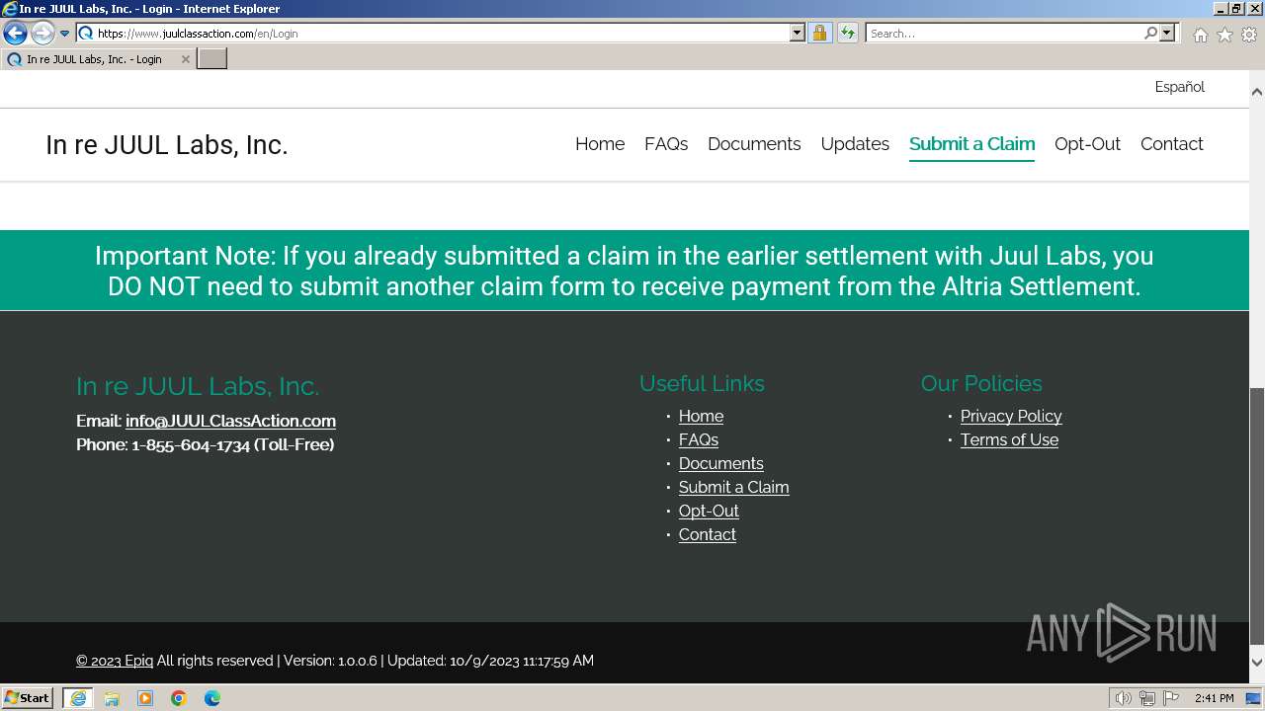This screenshot has width=1265, height=711.
Task: Click the Important Note banner text
Action: (625, 271)
